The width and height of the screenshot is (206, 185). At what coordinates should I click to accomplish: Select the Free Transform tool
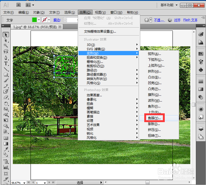coord(6,120)
